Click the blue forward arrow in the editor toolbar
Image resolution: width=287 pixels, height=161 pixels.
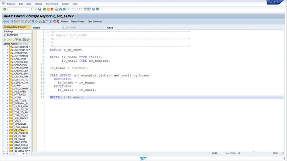[x=8, y=21]
